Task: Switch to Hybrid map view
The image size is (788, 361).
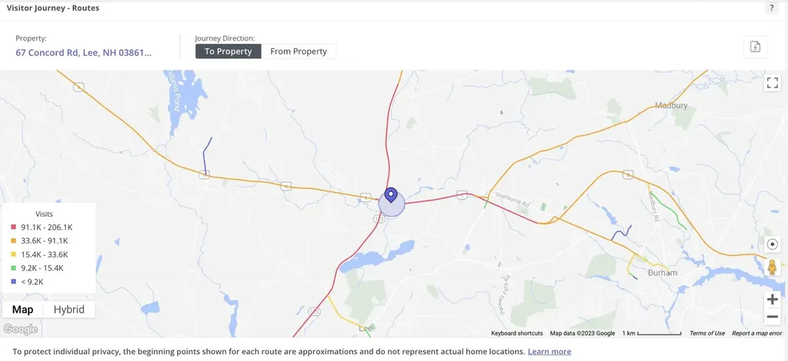Action: pyautogui.click(x=69, y=310)
